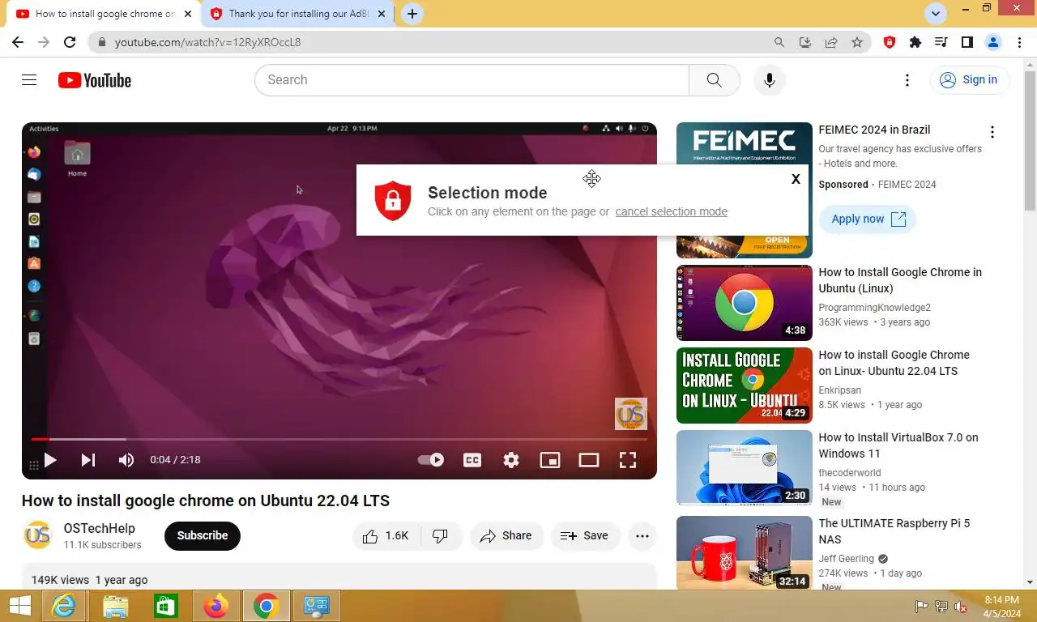
Task: Dislike the video
Action: click(441, 535)
